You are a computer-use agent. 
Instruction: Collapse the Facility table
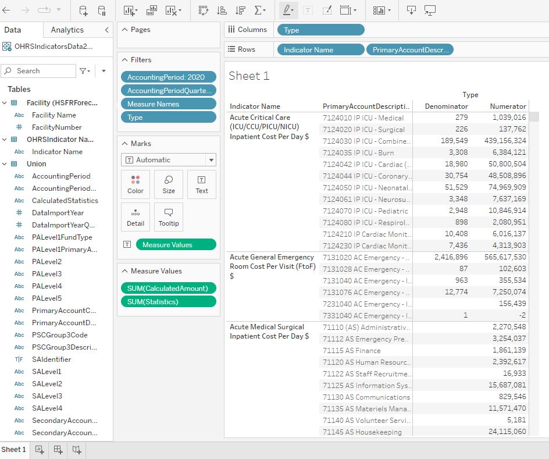tap(5, 103)
